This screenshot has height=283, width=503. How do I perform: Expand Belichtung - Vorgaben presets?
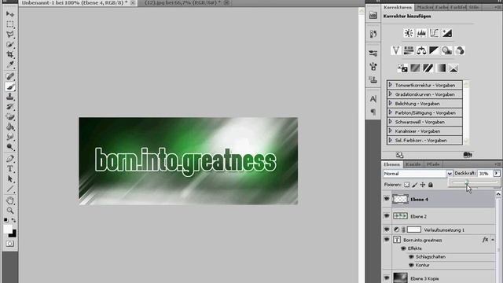pos(391,103)
